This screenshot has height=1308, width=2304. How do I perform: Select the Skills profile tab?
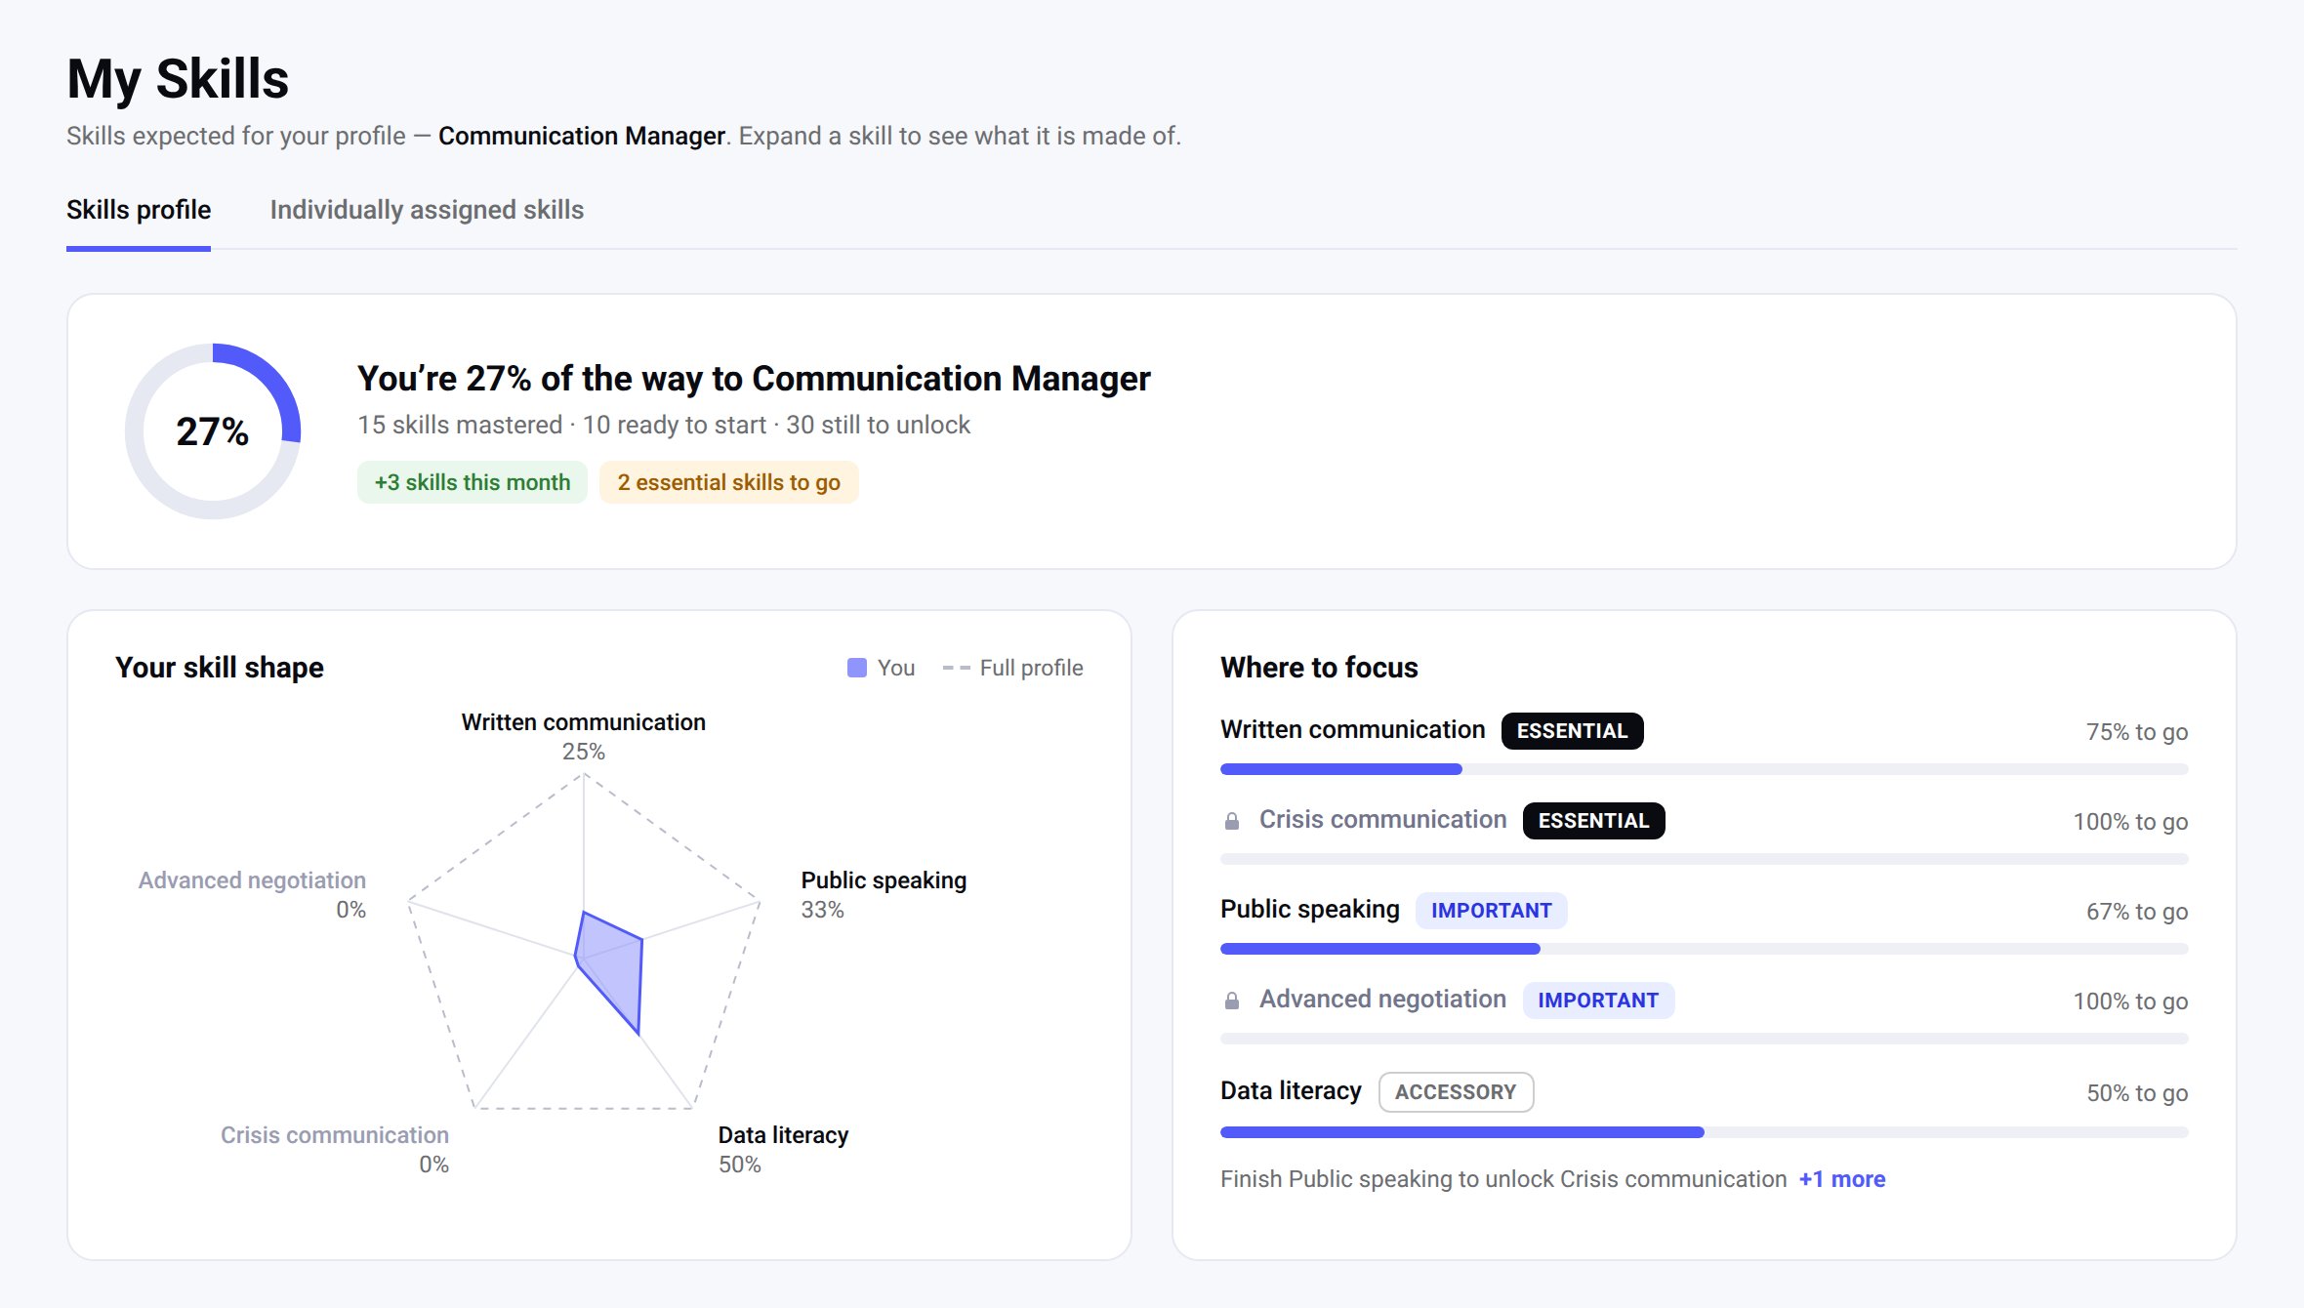[x=139, y=210]
